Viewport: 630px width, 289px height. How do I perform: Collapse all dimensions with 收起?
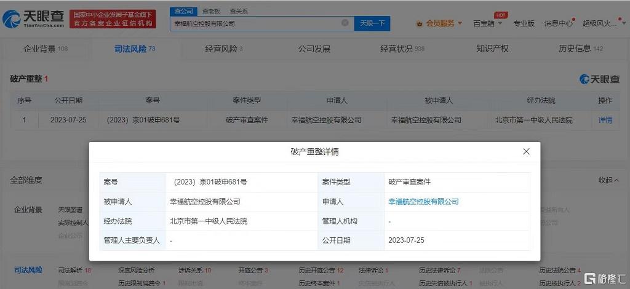click(x=608, y=180)
